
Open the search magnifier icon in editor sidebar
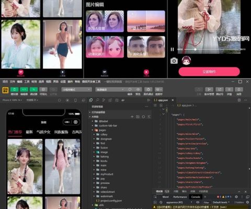(x=97, y=100)
